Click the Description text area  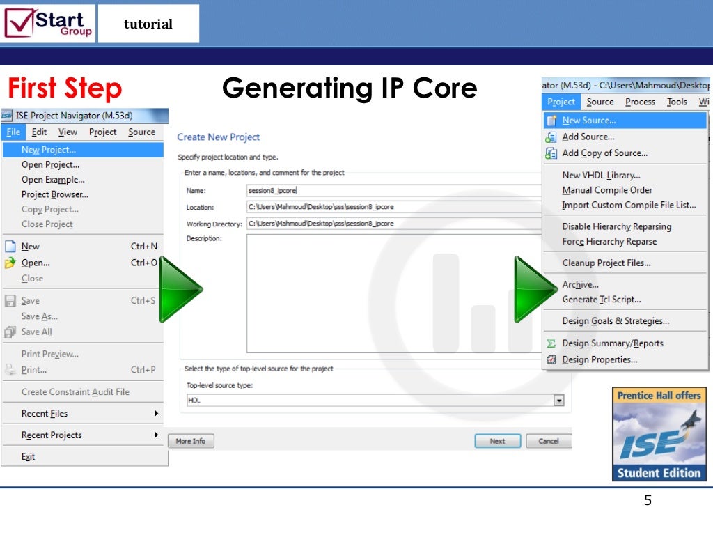pos(394,293)
